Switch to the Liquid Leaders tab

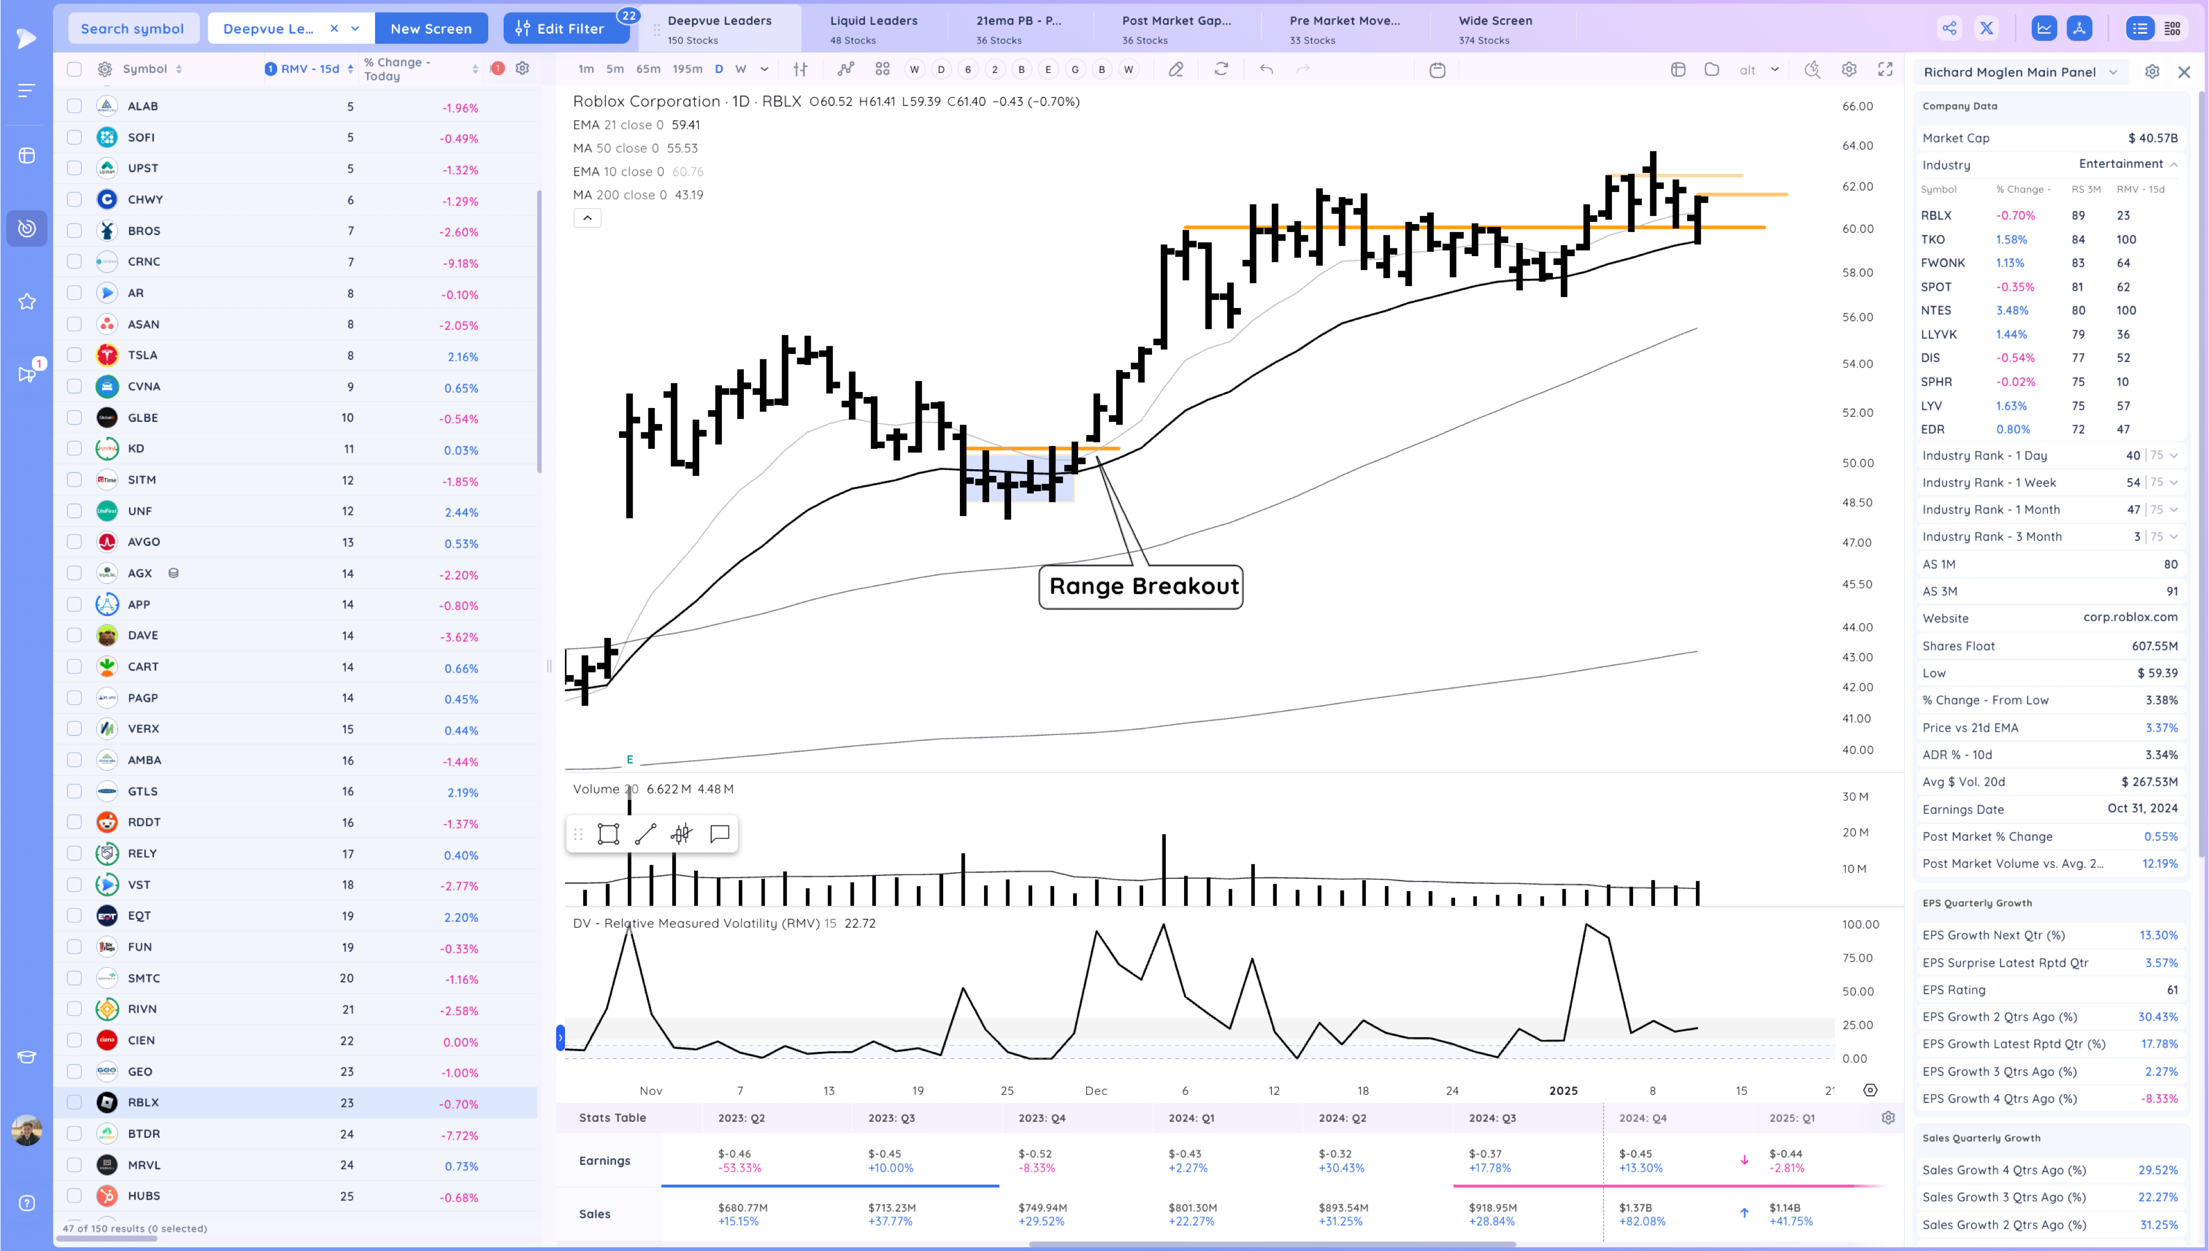pos(874,29)
